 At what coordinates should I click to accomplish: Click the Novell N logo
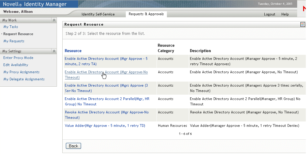tap(304, 9)
